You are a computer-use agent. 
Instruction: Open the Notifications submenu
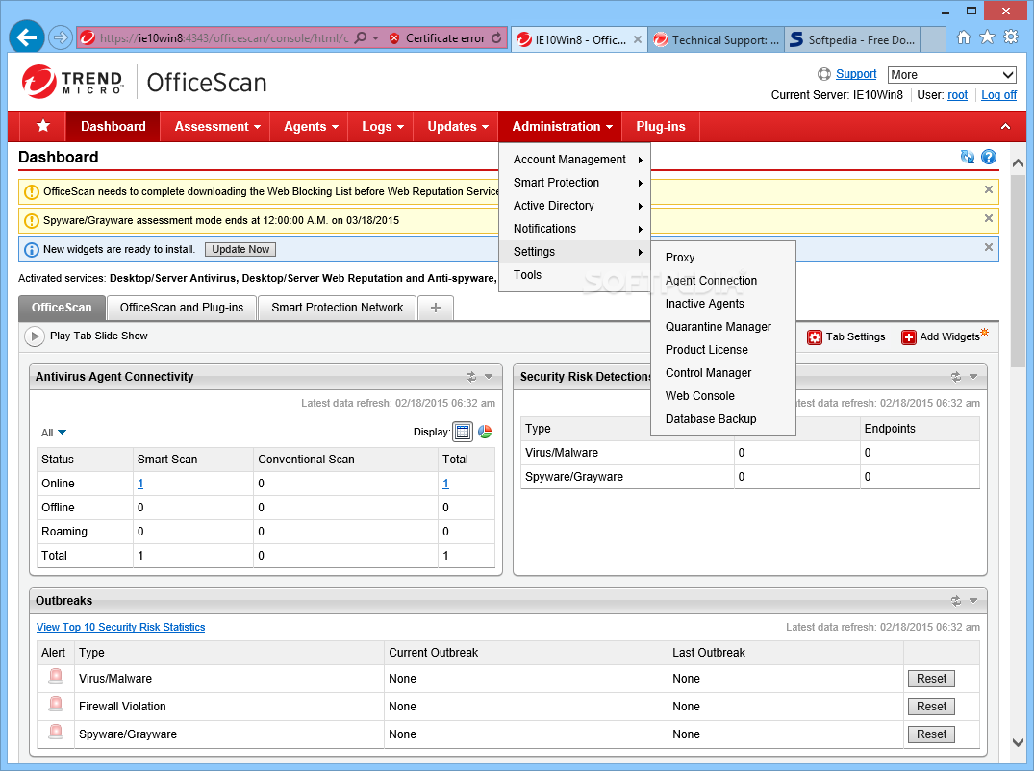(x=575, y=229)
